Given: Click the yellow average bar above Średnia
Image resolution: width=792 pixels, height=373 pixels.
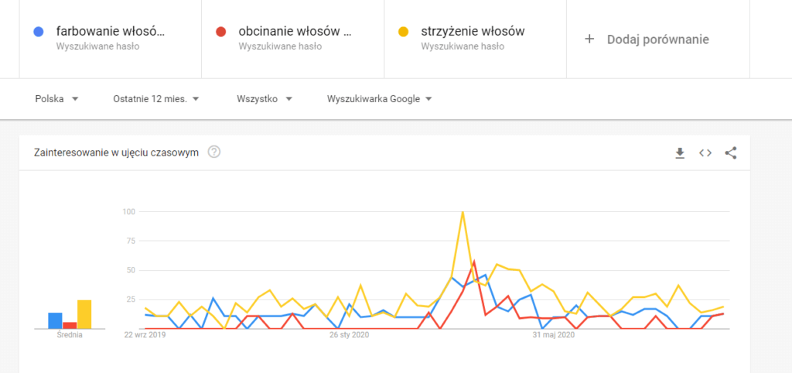Looking at the screenshot, I should coord(84,314).
